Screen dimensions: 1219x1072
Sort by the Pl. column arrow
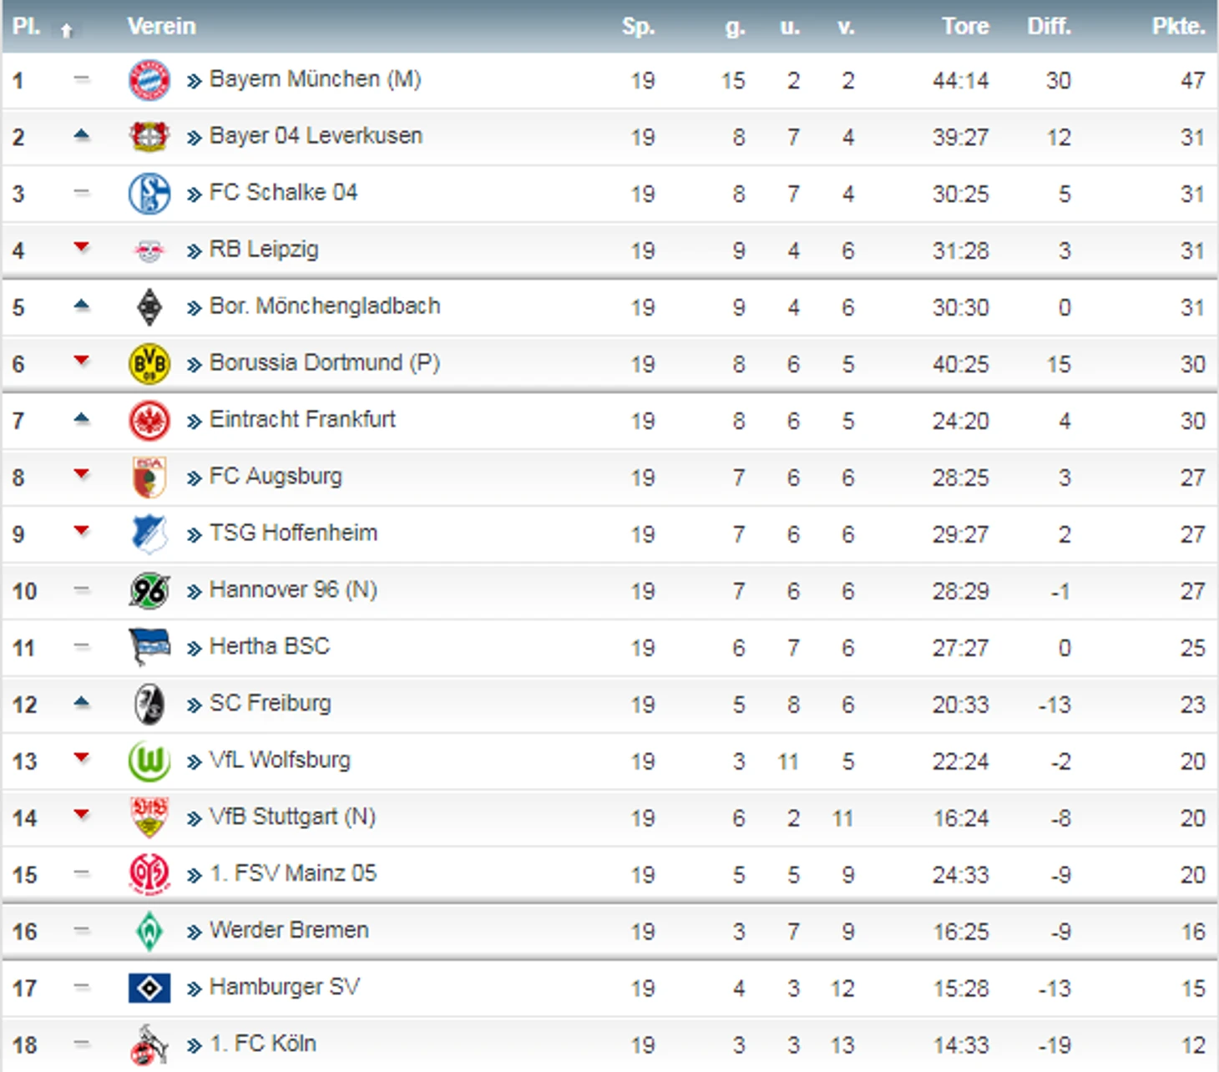point(67,30)
